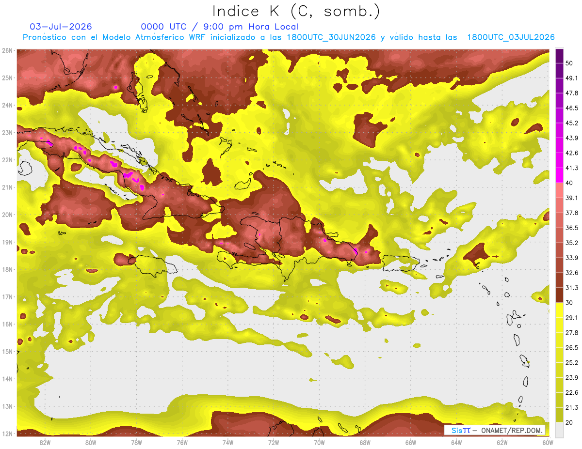
Task: Click the '74W' longitude label
Action: pyautogui.click(x=227, y=443)
